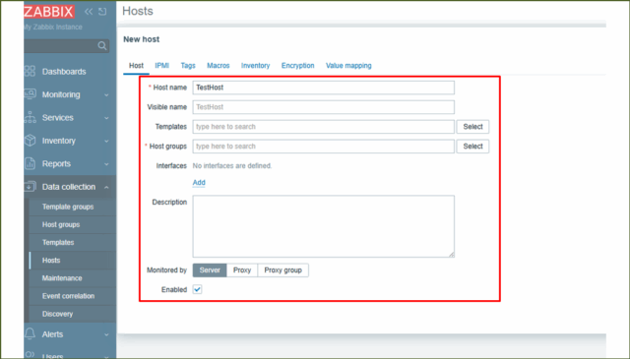This screenshot has height=359, width=630.
Task: Click the Alerts bell icon
Action: coord(30,333)
